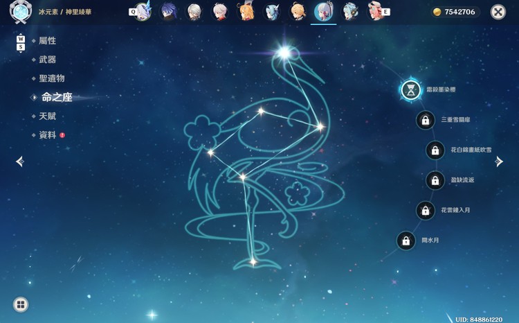Open the four-square grid menu button
Viewport: 519px width, 323px height.
pyautogui.click(x=21, y=304)
